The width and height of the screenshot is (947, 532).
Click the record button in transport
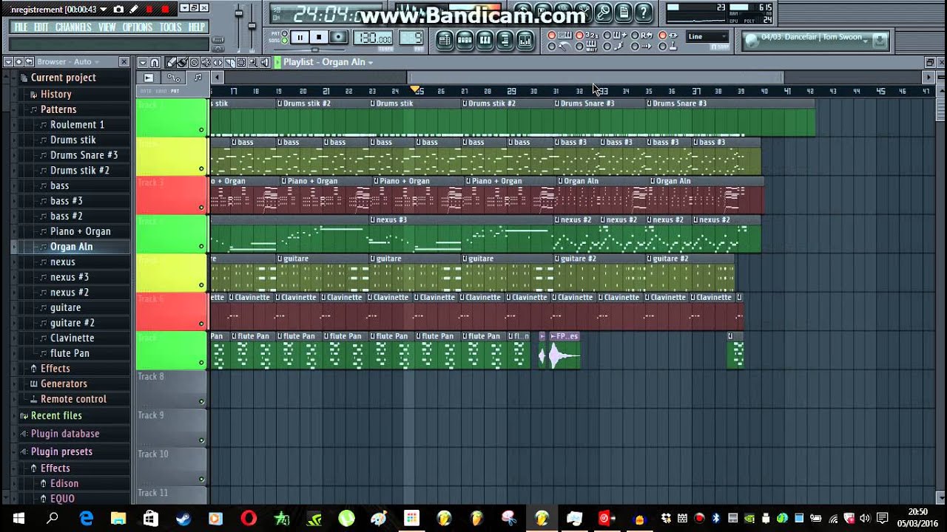point(338,38)
